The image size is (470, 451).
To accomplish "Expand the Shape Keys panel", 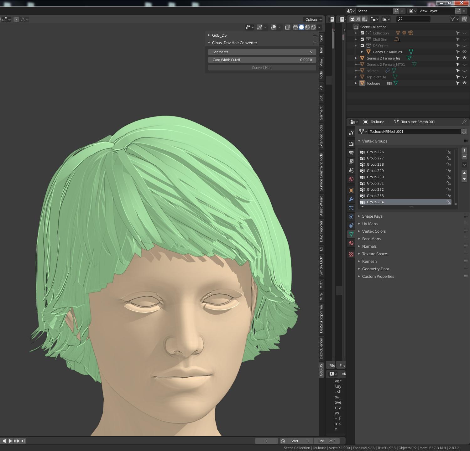I will [x=372, y=216].
